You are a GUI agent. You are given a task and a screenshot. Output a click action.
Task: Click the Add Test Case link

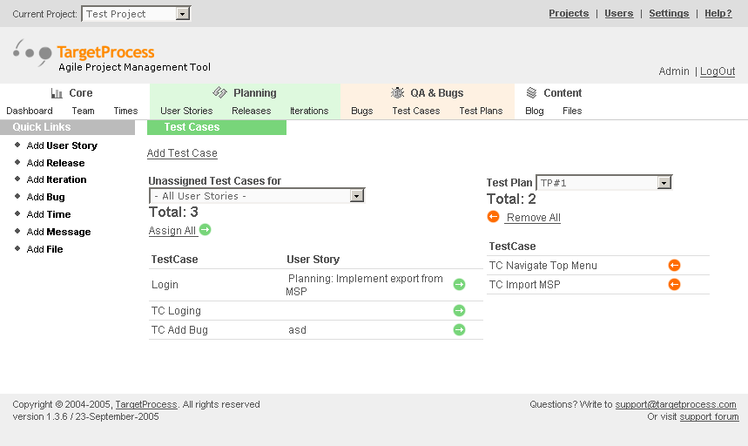(182, 153)
